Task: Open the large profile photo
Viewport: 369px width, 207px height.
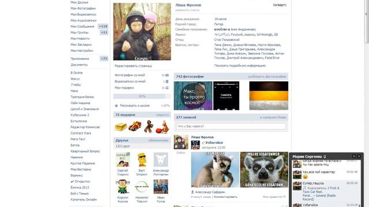Action: (142, 32)
